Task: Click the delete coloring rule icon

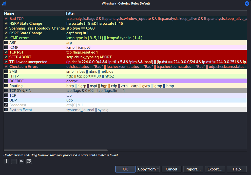Action: click(14, 161)
